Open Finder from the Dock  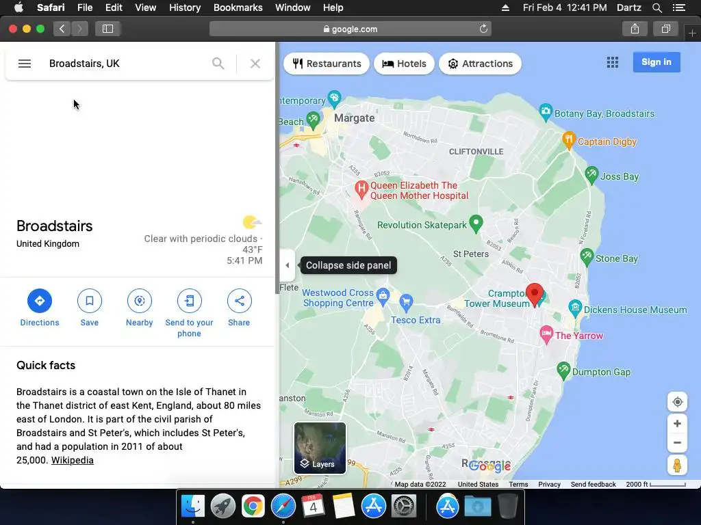pyautogui.click(x=192, y=507)
